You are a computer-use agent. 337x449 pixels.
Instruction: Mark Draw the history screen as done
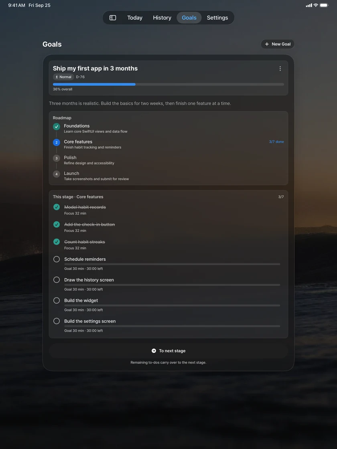57,280
